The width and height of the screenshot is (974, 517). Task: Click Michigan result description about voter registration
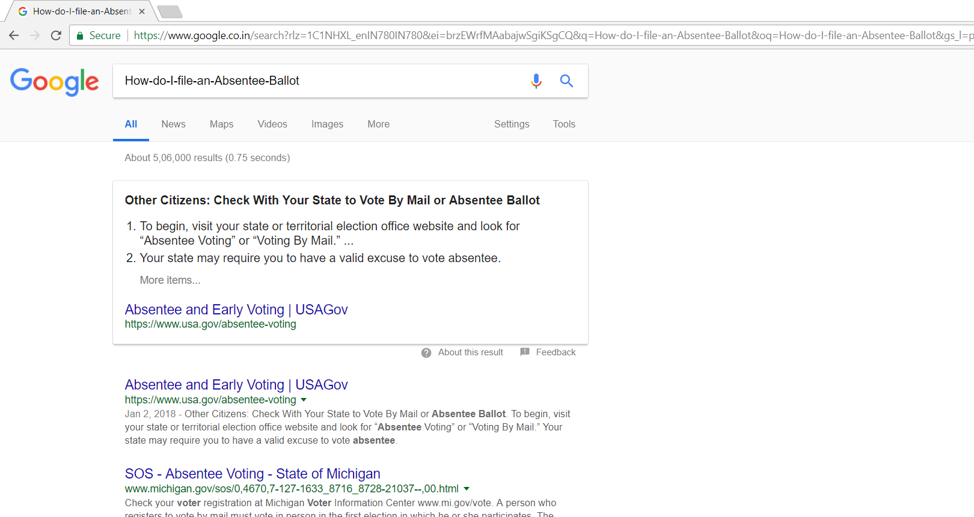click(x=341, y=509)
